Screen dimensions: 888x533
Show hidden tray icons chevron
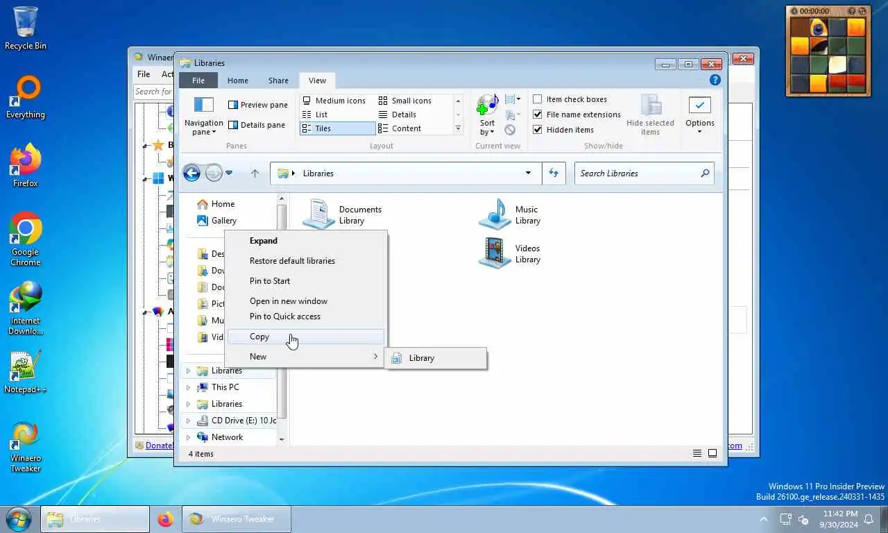764,519
